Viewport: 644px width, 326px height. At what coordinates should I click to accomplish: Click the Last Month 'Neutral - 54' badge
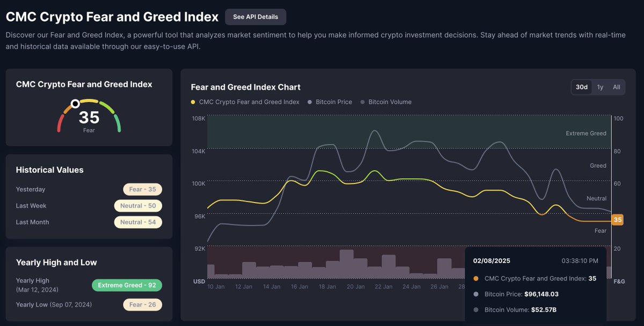coord(138,222)
